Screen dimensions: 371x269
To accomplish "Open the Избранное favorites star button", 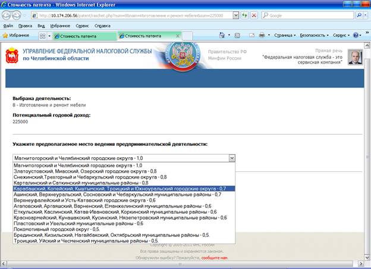I will (x=16, y=36).
